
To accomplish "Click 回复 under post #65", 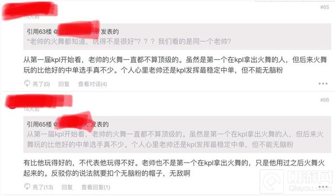I will coord(64,84).
